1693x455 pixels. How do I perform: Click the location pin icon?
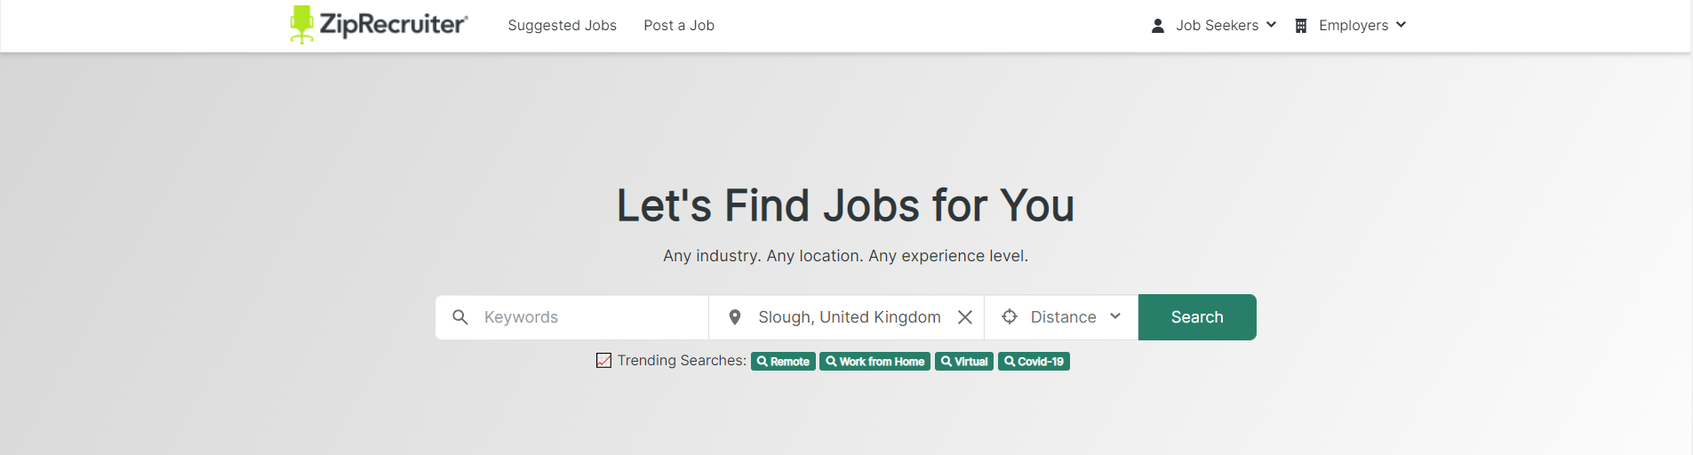735,317
